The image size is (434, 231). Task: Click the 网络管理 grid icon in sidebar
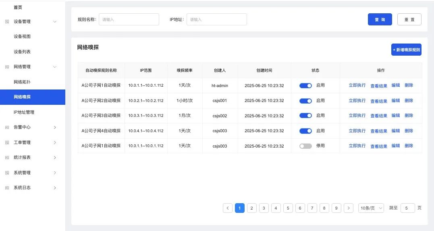tap(7, 67)
